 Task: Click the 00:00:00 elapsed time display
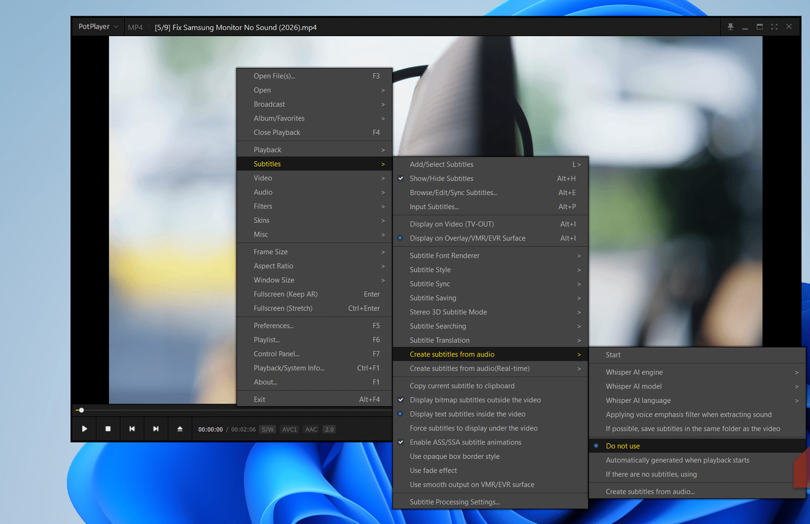pos(211,430)
